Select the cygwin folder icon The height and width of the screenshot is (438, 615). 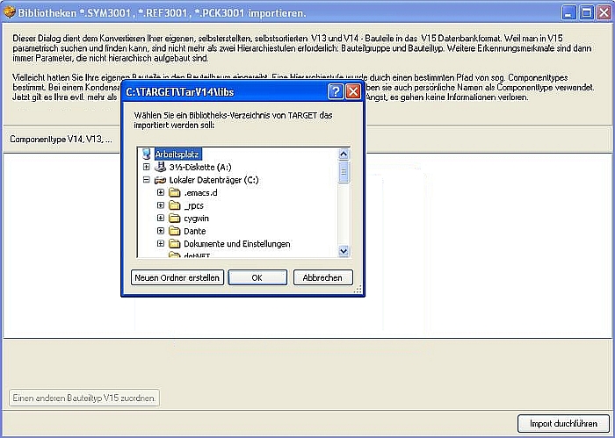pyautogui.click(x=174, y=218)
